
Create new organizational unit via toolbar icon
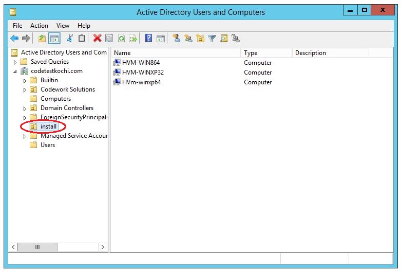[x=200, y=39]
